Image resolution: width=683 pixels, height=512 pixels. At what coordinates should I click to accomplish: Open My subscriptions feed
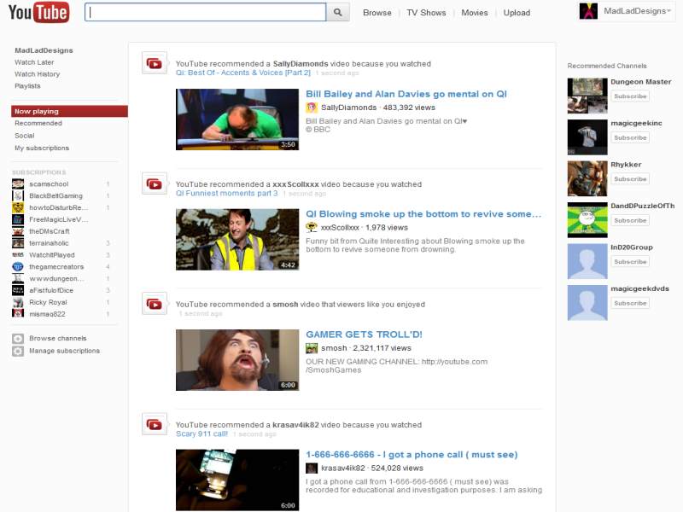[42, 148]
